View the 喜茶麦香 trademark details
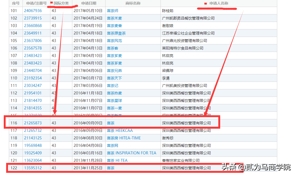The height and width of the screenshot is (176, 296). (x=114, y=26)
